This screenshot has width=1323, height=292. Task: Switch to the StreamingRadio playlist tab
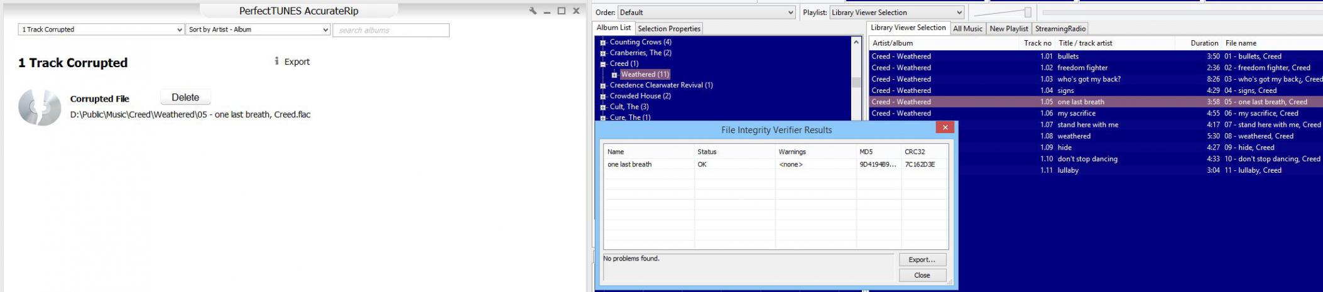pos(1060,29)
